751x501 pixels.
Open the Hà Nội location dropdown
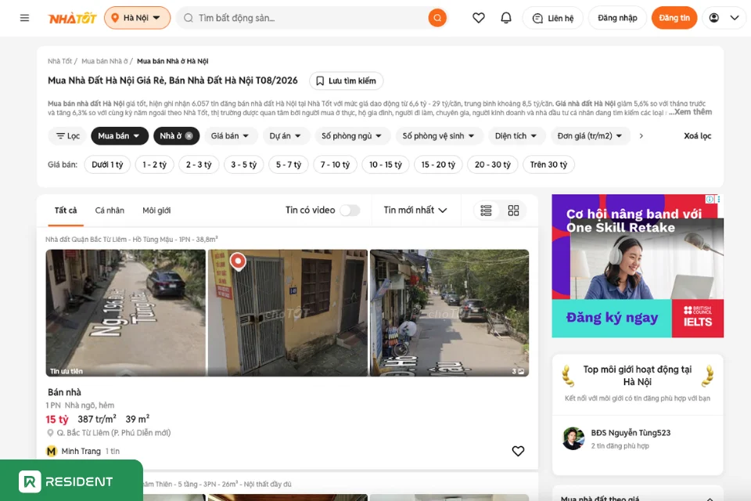[x=137, y=18]
